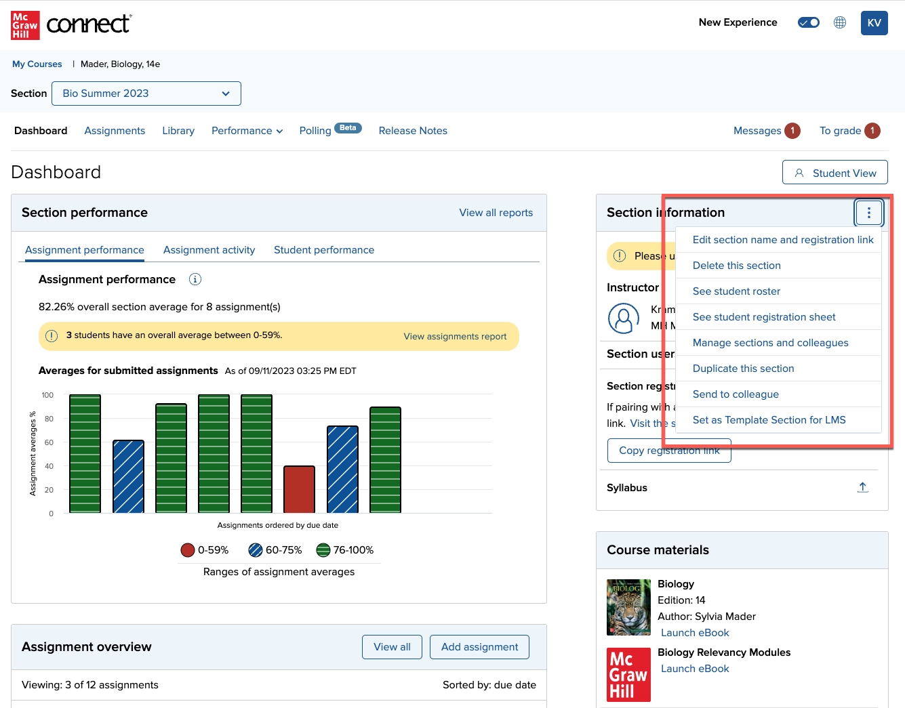The width and height of the screenshot is (905, 708).
Task: Go to My Courses breadcrumb link
Action: (x=37, y=64)
